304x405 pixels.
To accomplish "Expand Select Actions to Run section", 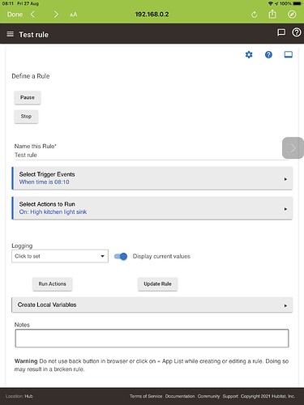I will click(152, 208).
